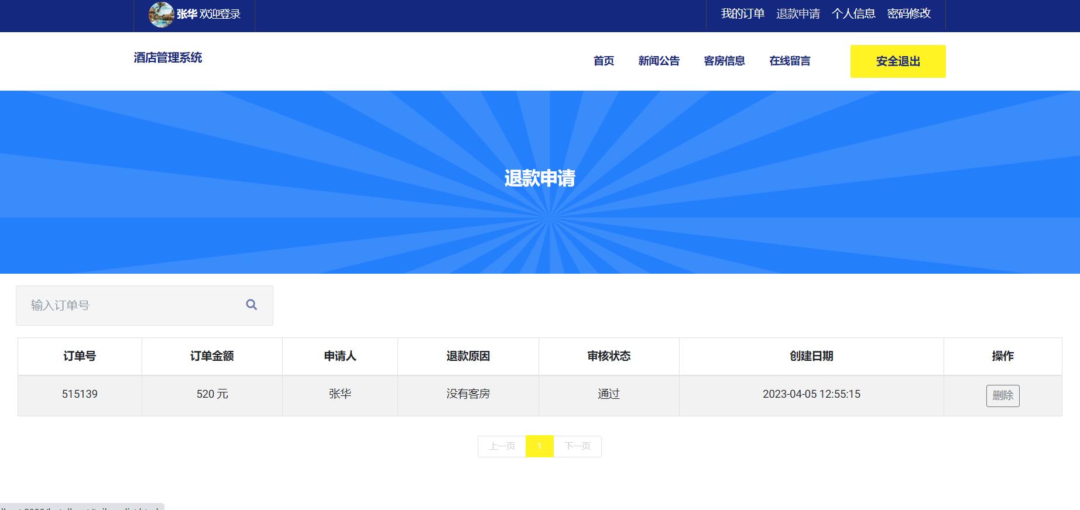Focus the 输入订单号 search field
Screen dimensions: 1080x510
[145, 305]
